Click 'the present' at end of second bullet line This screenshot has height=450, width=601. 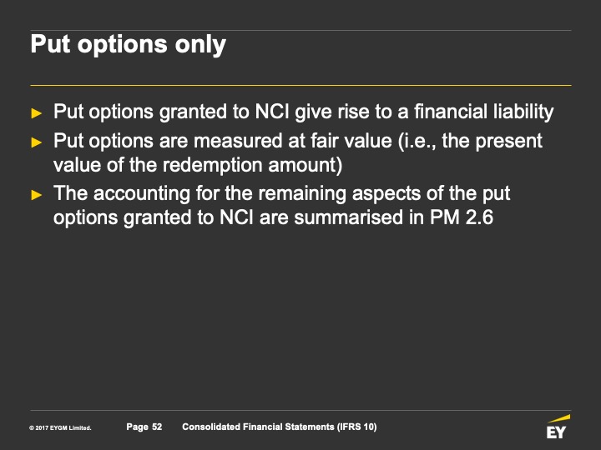pos(492,141)
